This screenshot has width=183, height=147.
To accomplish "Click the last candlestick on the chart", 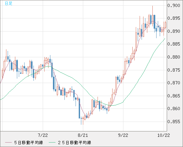I will (165, 25).
